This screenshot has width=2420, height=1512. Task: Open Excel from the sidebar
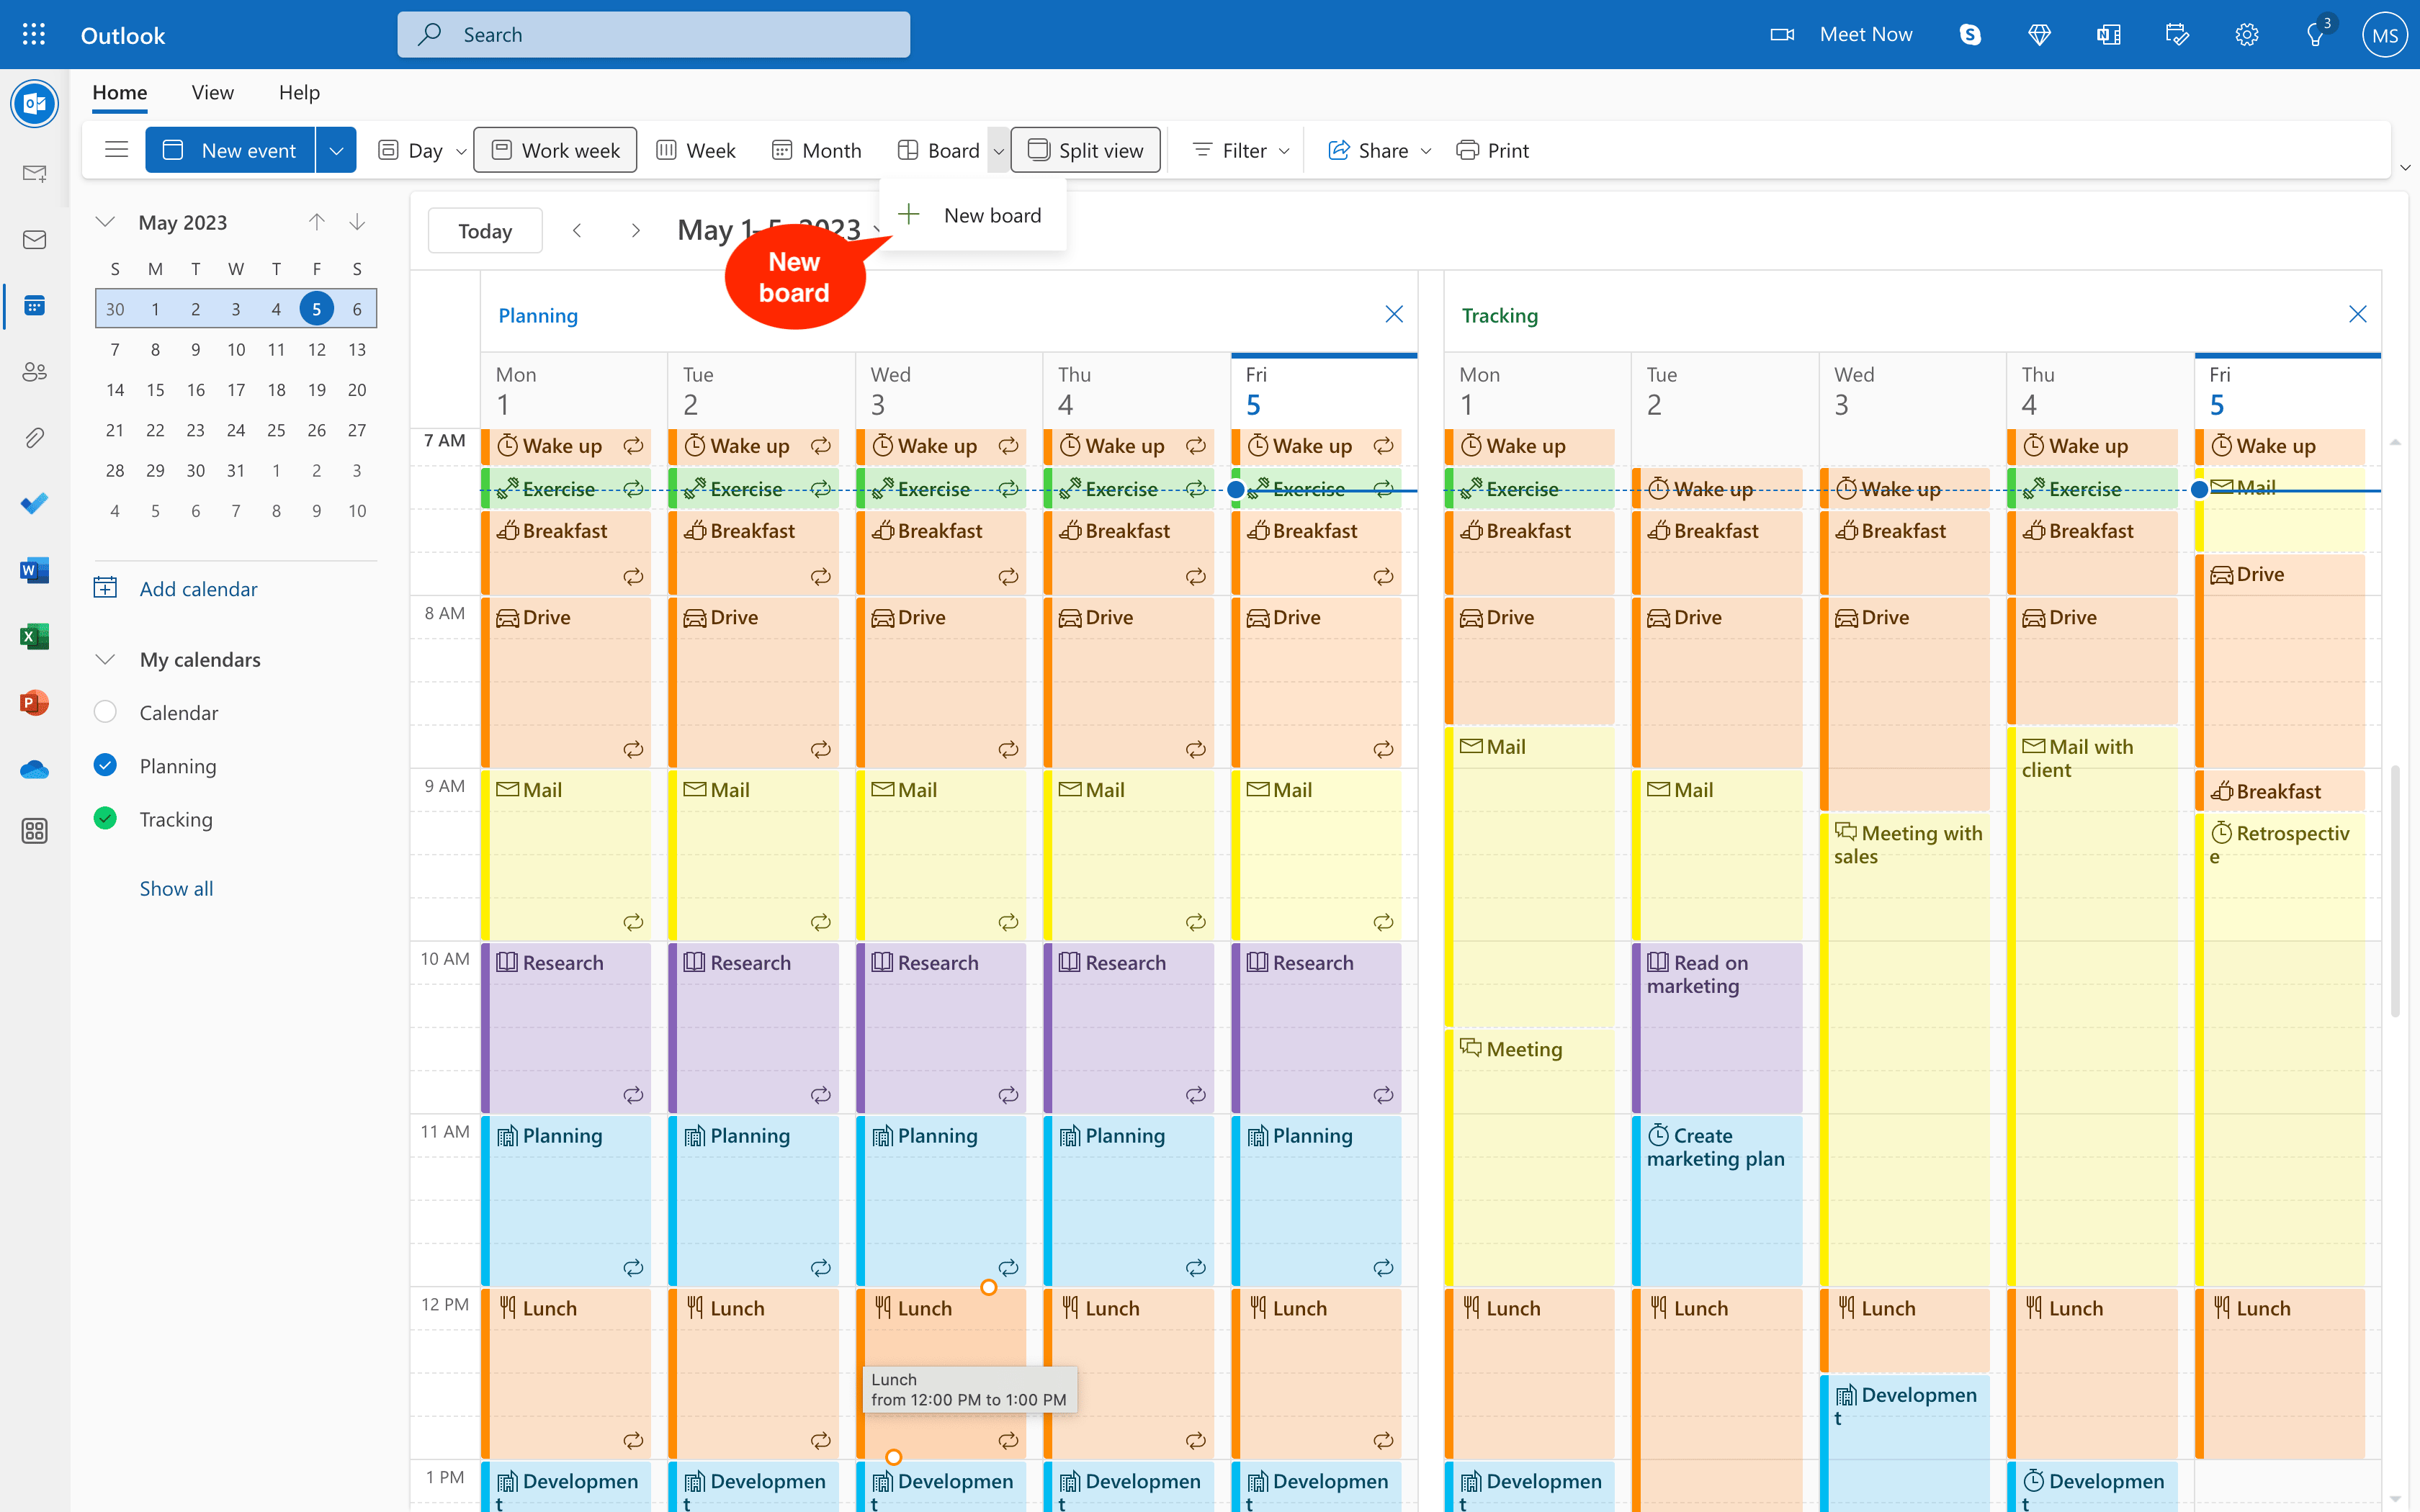pyautogui.click(x=34, y=635)
